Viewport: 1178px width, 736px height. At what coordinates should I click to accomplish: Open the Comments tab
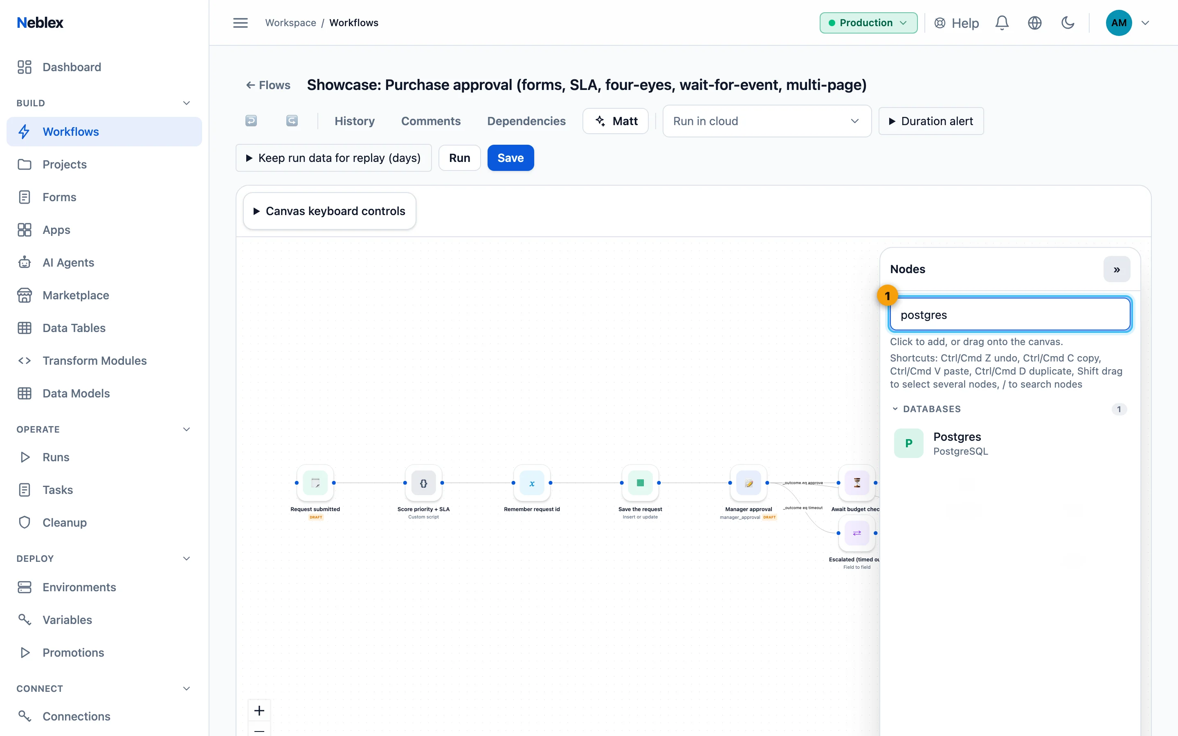(431, 121)
